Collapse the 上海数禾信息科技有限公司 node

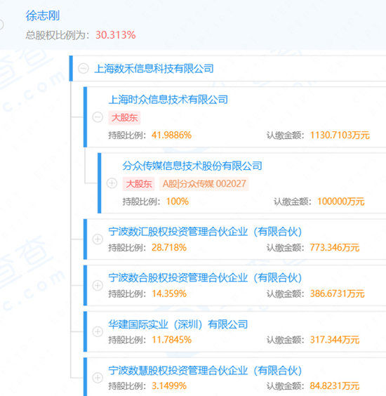coord(84,68)
